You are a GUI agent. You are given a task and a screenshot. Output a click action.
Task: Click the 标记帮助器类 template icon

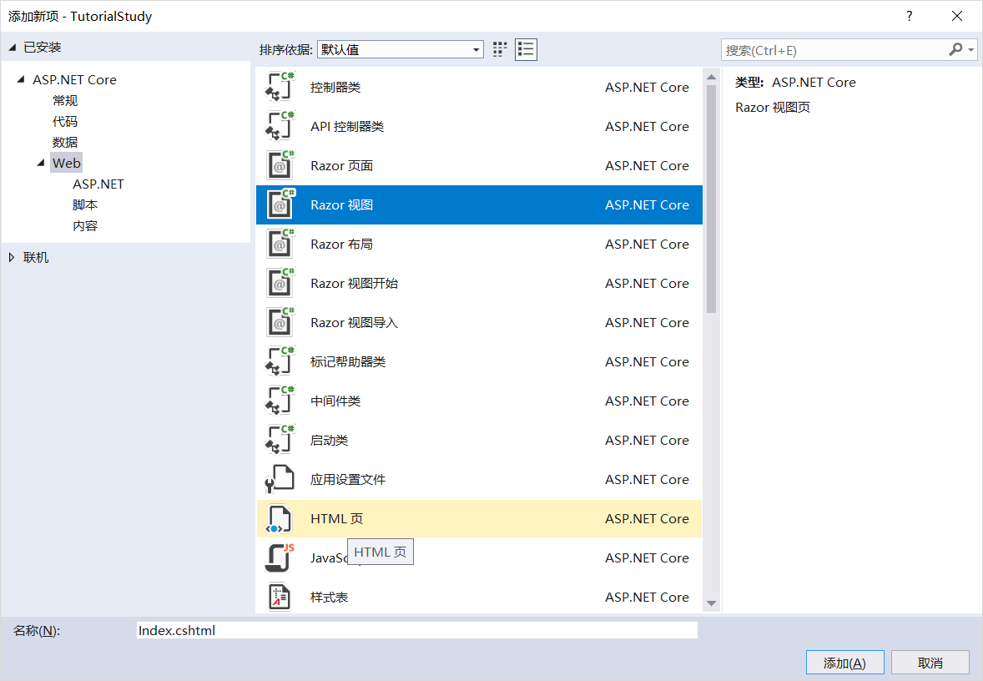tap(280, 362)
